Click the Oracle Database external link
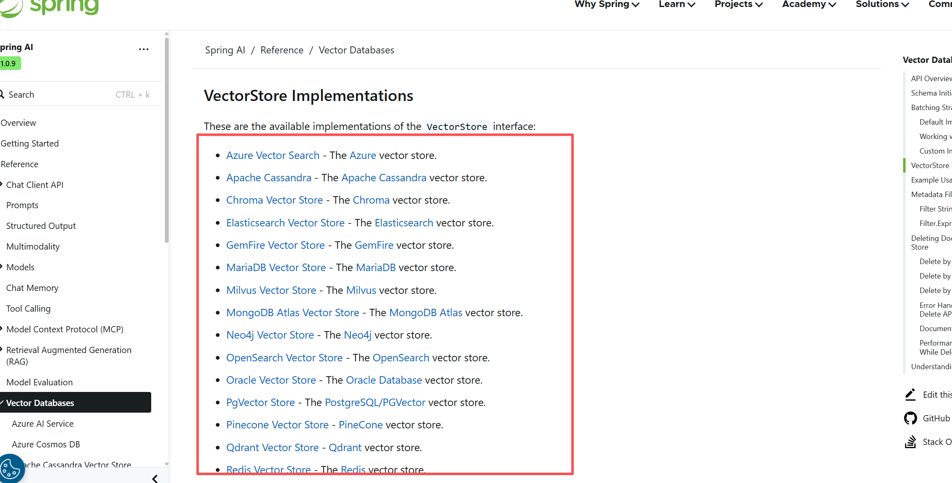This screenshot has width=952, height=483. [384, 380]
